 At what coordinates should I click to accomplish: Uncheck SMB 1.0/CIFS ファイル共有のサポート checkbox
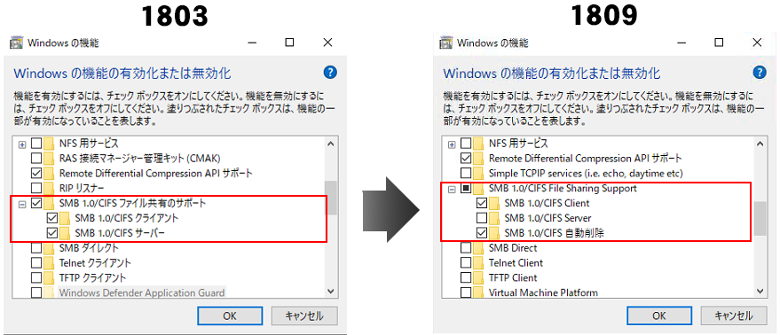(36, 203)
